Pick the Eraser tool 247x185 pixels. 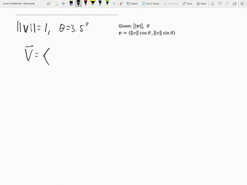coord(71,3)
